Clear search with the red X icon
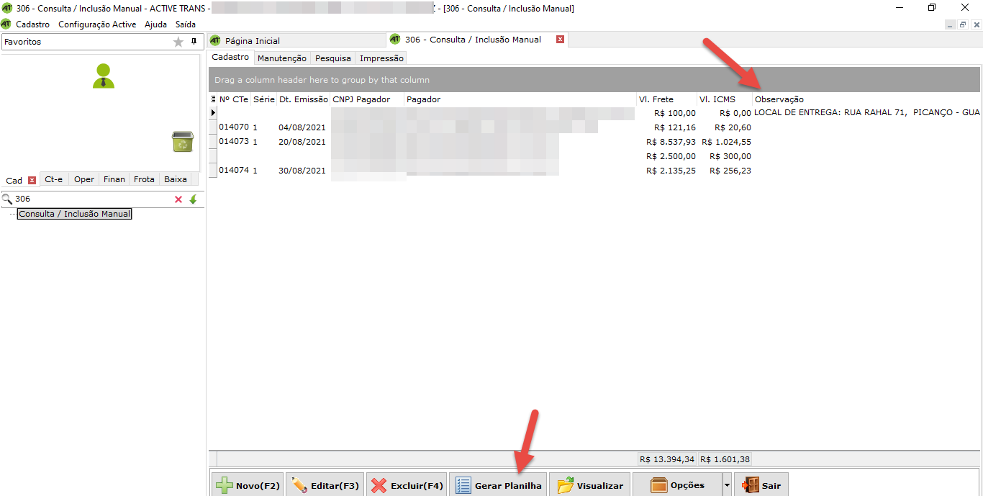 178,199
